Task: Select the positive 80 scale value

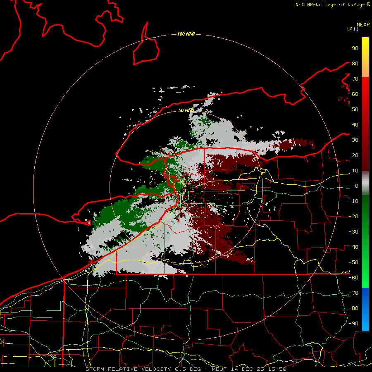Action: click(x=355, y=64)
